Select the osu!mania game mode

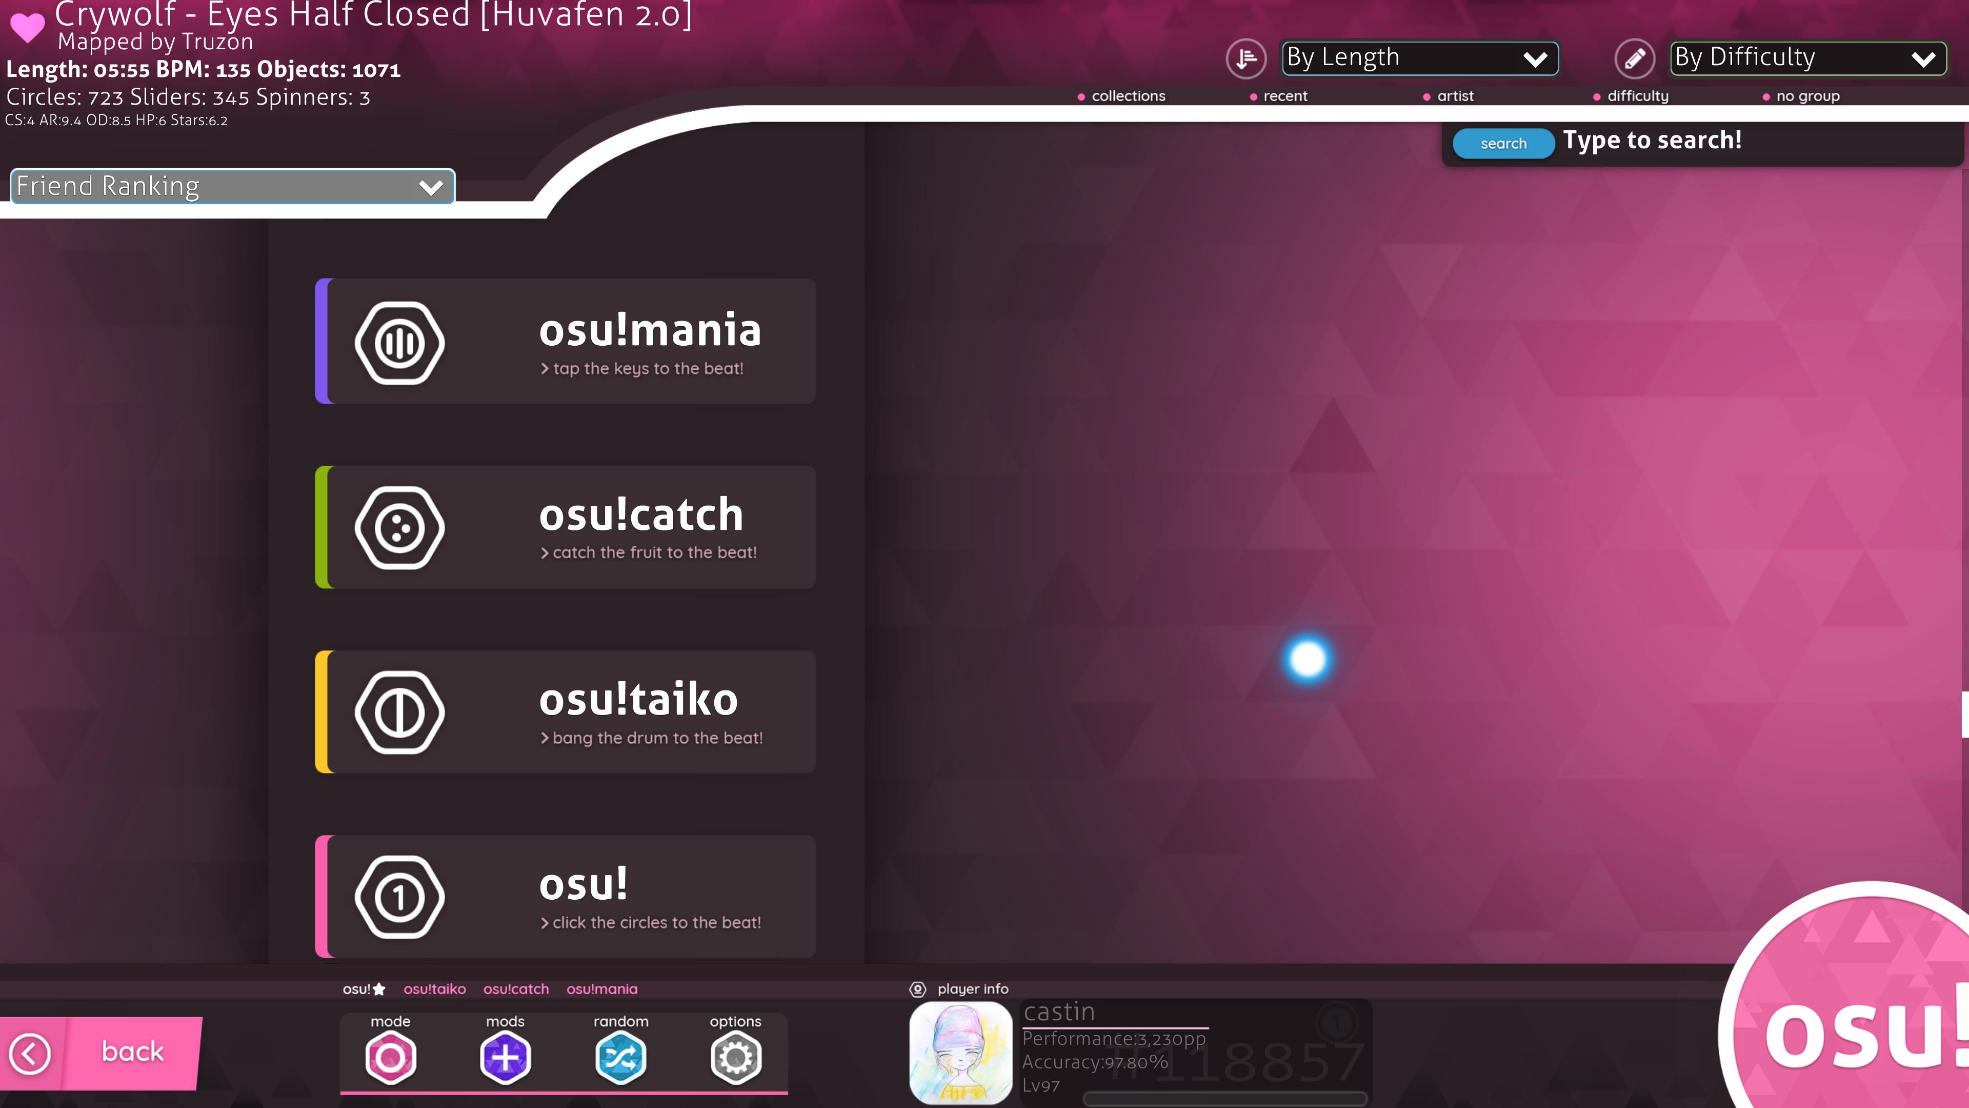click(x=566, y=341)
